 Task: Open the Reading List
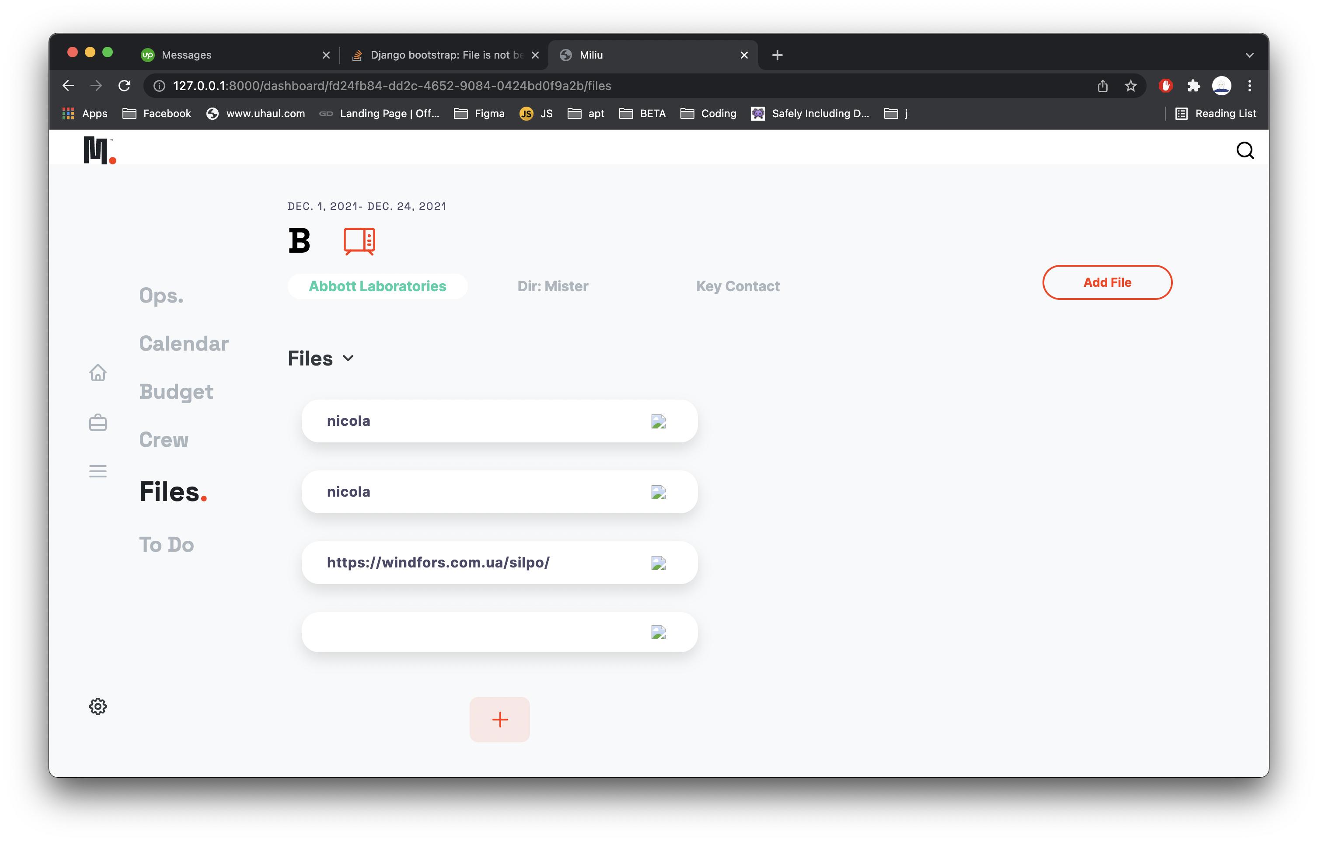coord(1216,113)
